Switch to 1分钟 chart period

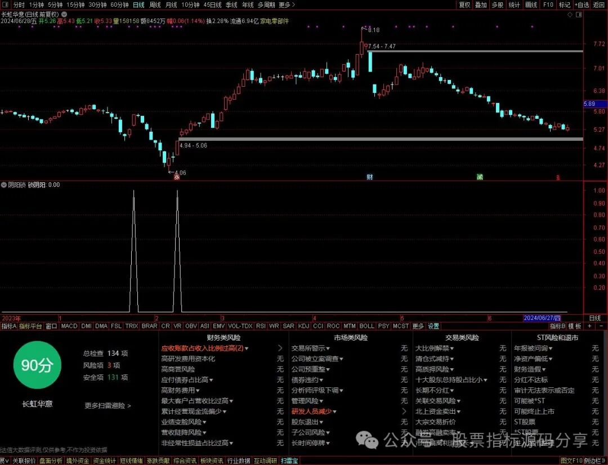(36, 5)
